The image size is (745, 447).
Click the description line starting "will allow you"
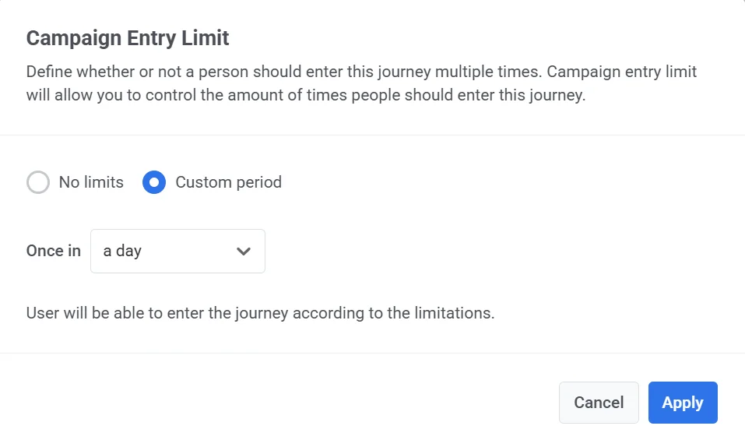pyautogui.click(x=305, y=98)
